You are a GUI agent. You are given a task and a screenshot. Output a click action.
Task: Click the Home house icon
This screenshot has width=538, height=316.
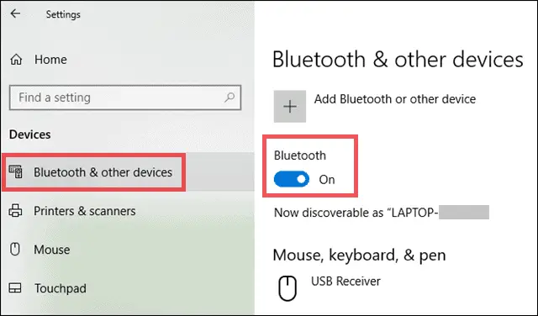coord(16,60)
